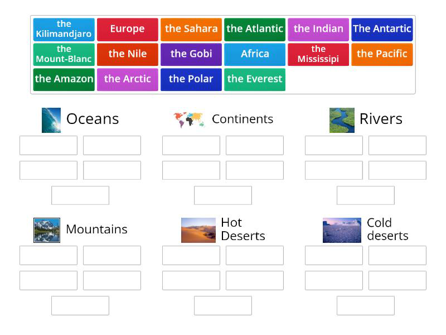Click the bottom centered slot under Rivers
This screenshot has width=446, height=335.
(x=366, y=195)
